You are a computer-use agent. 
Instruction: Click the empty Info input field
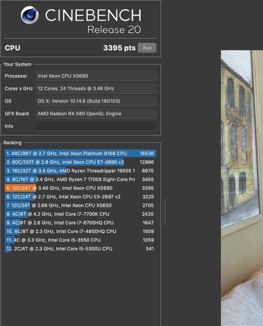point(95,126)
